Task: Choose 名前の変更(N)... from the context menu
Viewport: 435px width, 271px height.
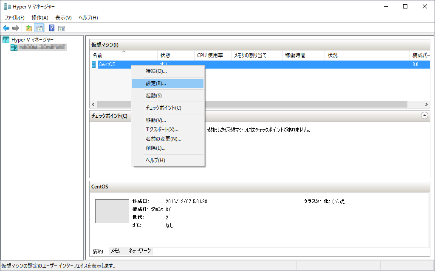Action: coord(168,139)
